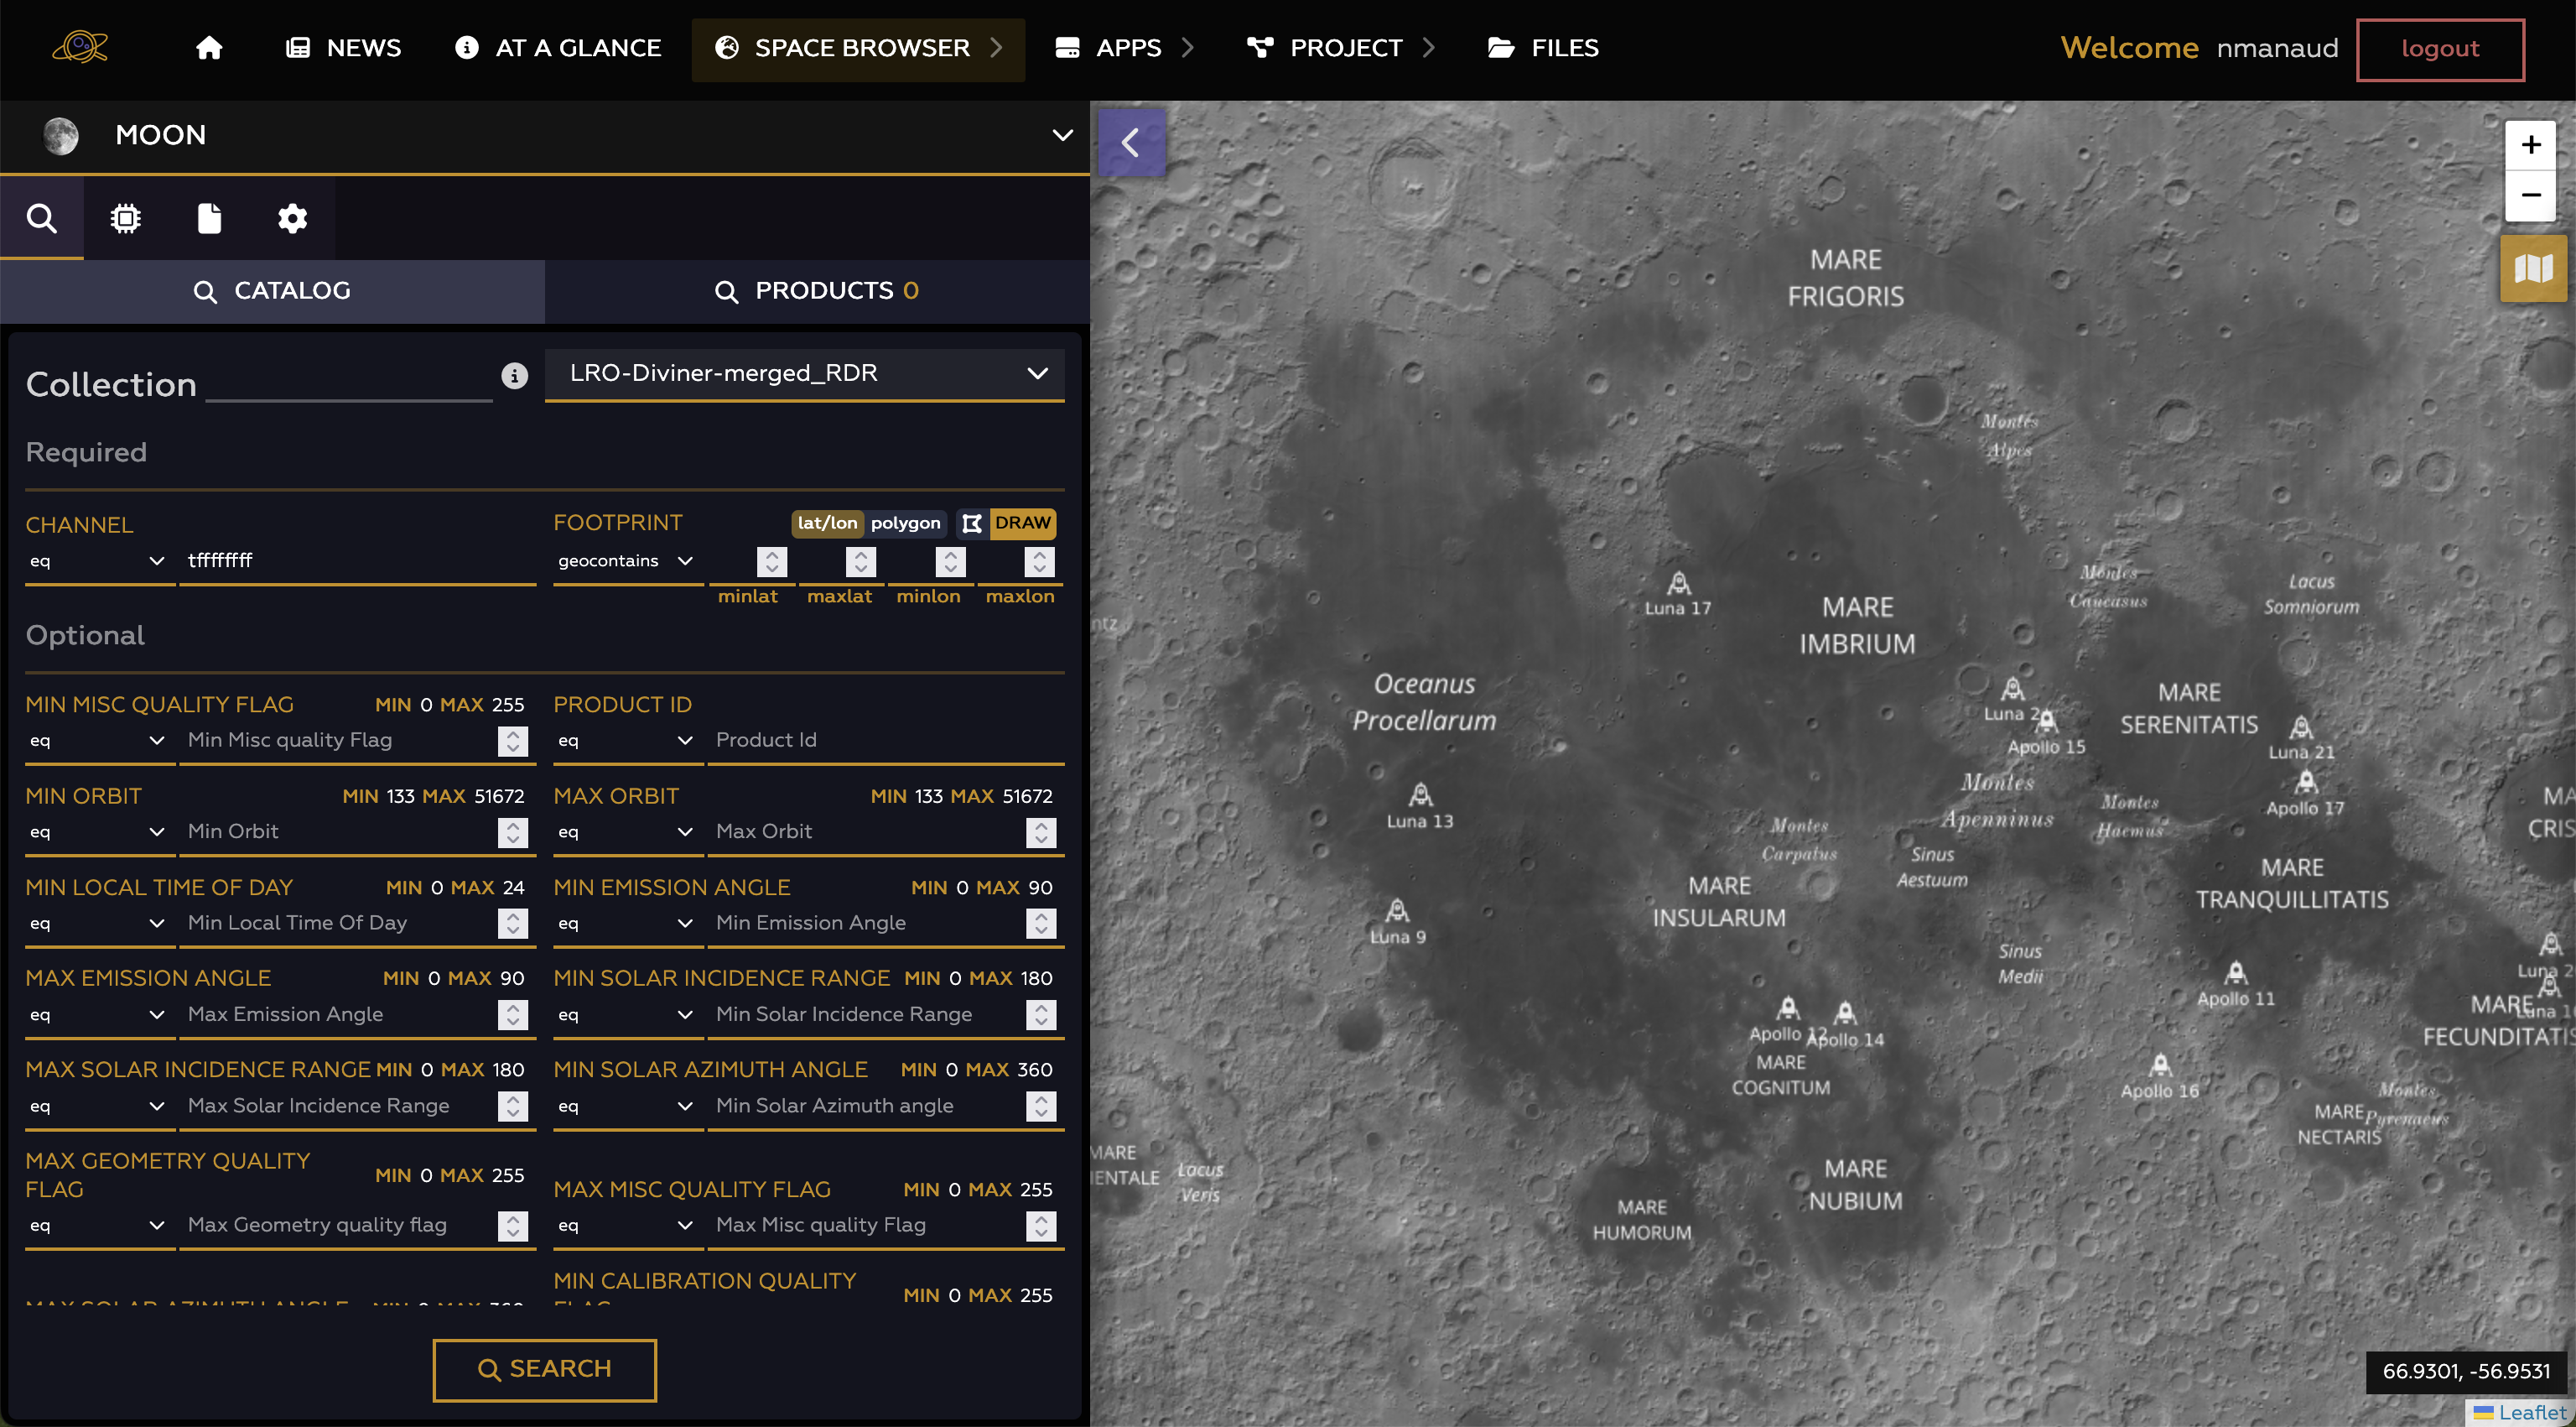
Task: Switch to the PRODUCTS tab
Action: [x=817, y=291]
